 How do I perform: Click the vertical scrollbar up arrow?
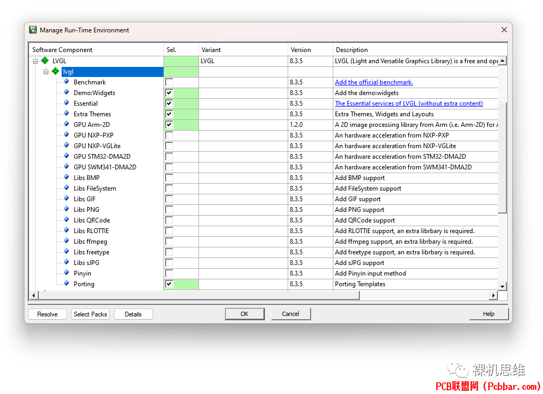[502, 61]
